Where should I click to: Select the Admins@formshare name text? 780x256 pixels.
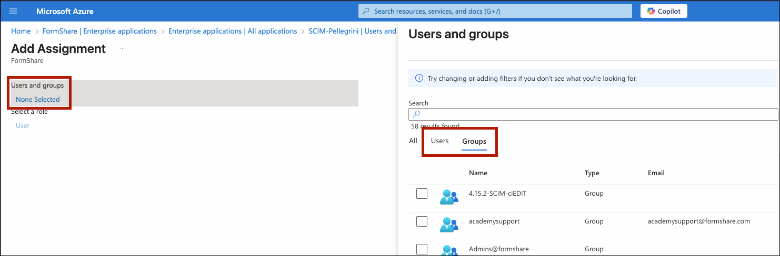tap(498, 249)
